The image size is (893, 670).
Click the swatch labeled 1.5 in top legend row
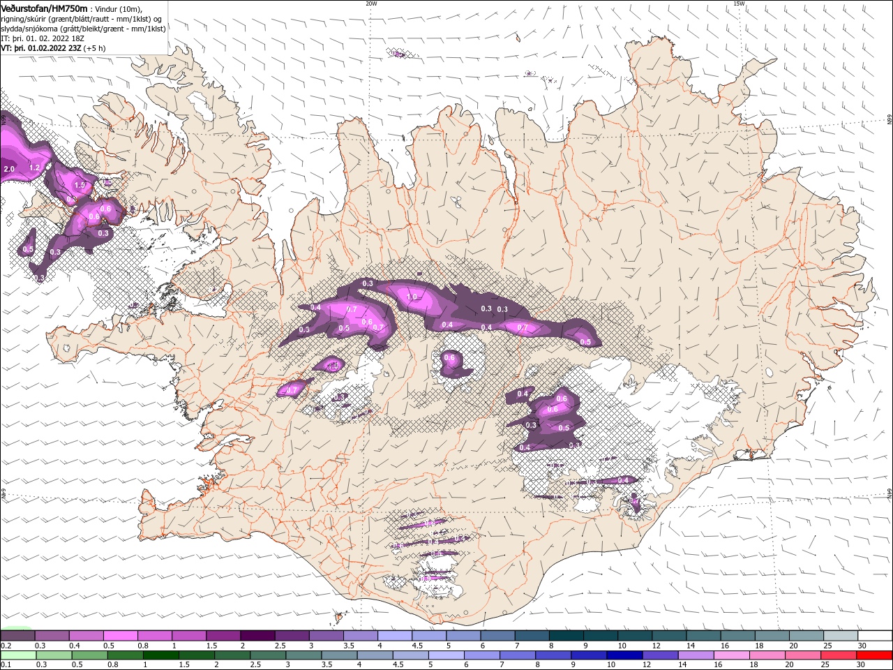(223, 636)
